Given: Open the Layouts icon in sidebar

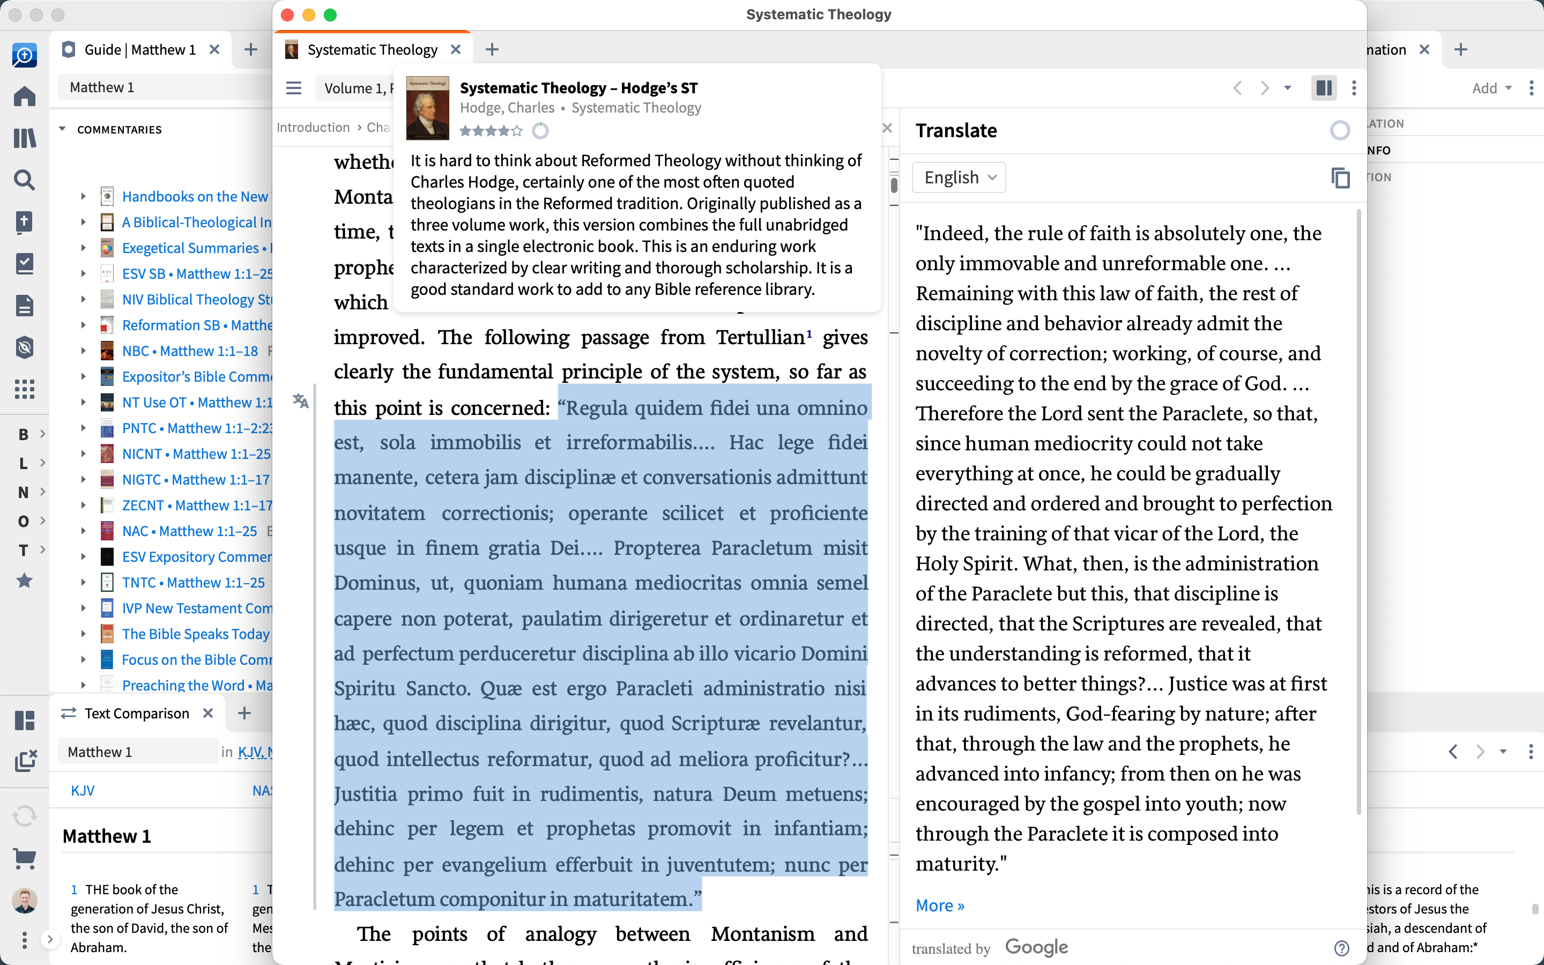Looking at the screenshot, I should click(x=24, y=721).
